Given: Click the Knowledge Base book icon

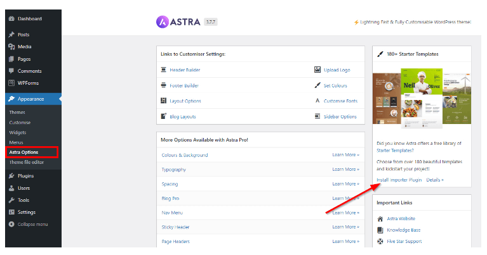Looking at the screenshot, I should pyautogui.click(x=380, y=230).
